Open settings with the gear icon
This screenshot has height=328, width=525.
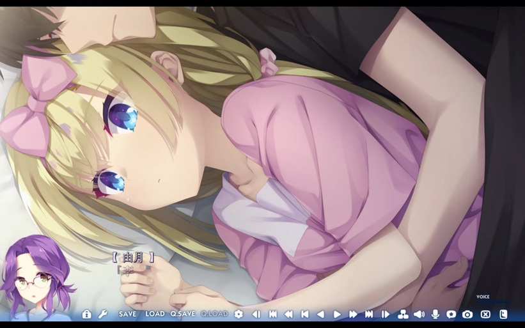tap(239, 315)
